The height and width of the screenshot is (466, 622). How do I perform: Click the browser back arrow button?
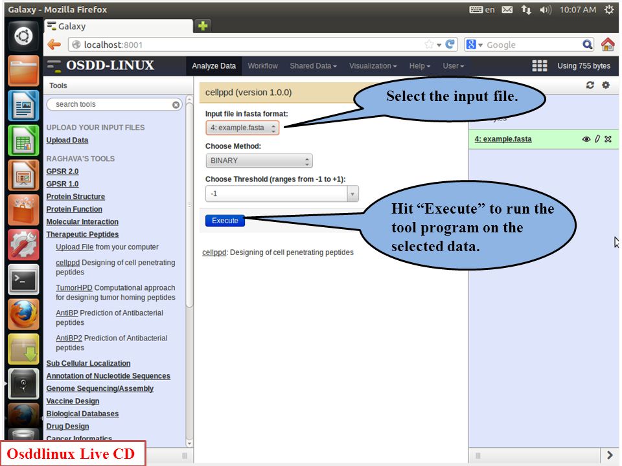54,45
